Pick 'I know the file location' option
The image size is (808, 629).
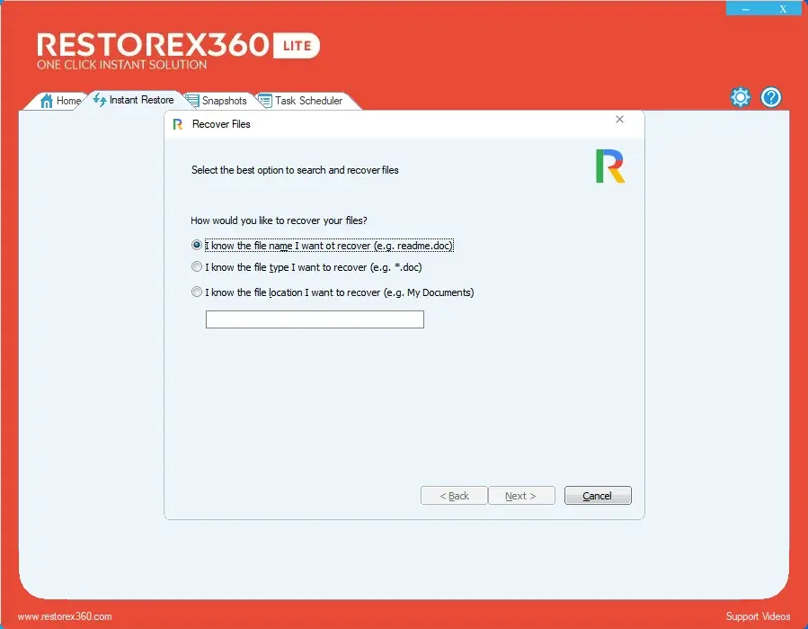click(197, 292)
